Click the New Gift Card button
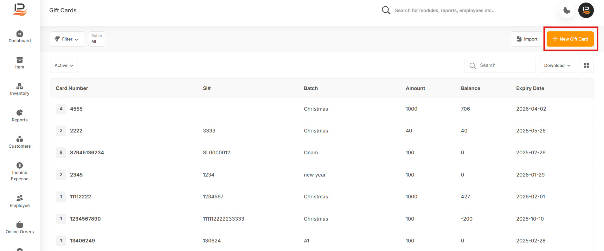The image size is (604, 251). point(570,39)
